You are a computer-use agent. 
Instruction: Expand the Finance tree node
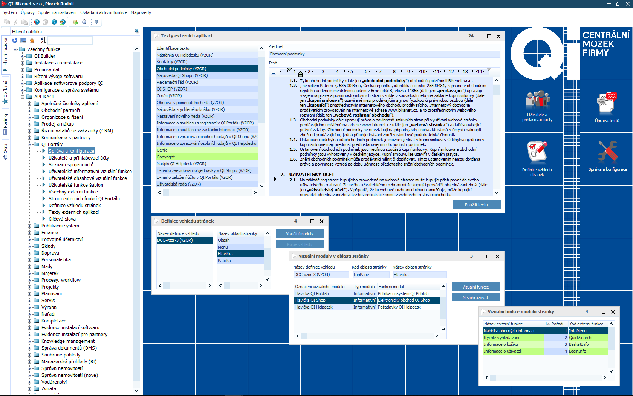29,233
